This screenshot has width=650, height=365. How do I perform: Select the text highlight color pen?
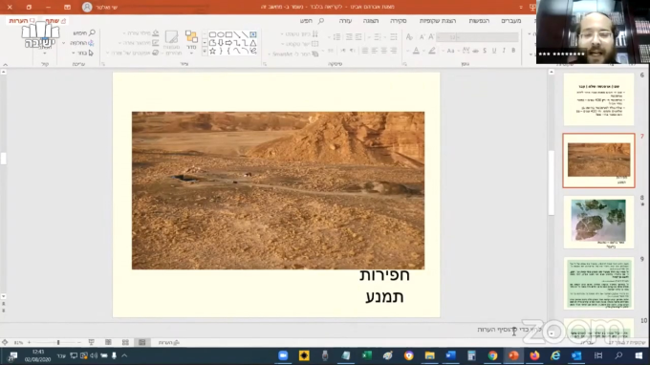coord(432,51)
